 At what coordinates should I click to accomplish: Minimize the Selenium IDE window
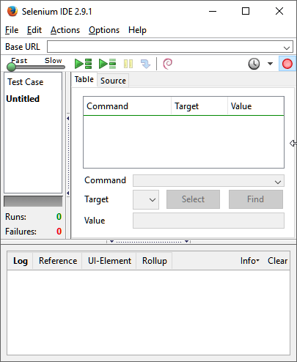213,11
